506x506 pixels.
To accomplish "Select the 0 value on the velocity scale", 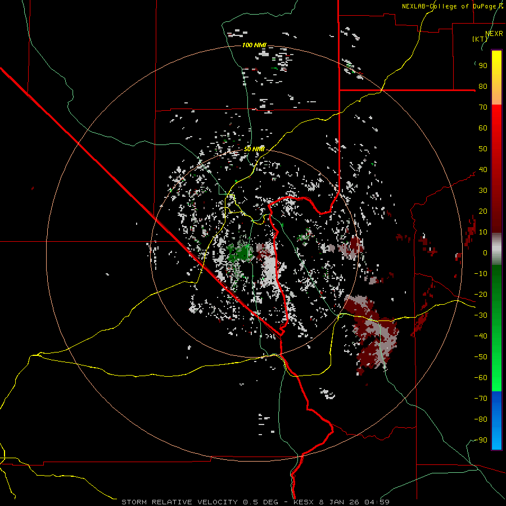I will 485,253.
